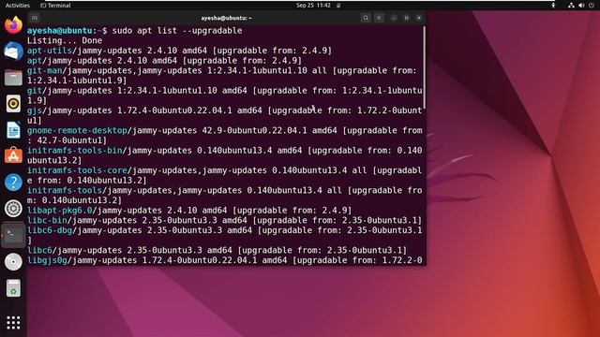
Task: Launch LibreOffice Writer from dock
Action: [13, 130]
